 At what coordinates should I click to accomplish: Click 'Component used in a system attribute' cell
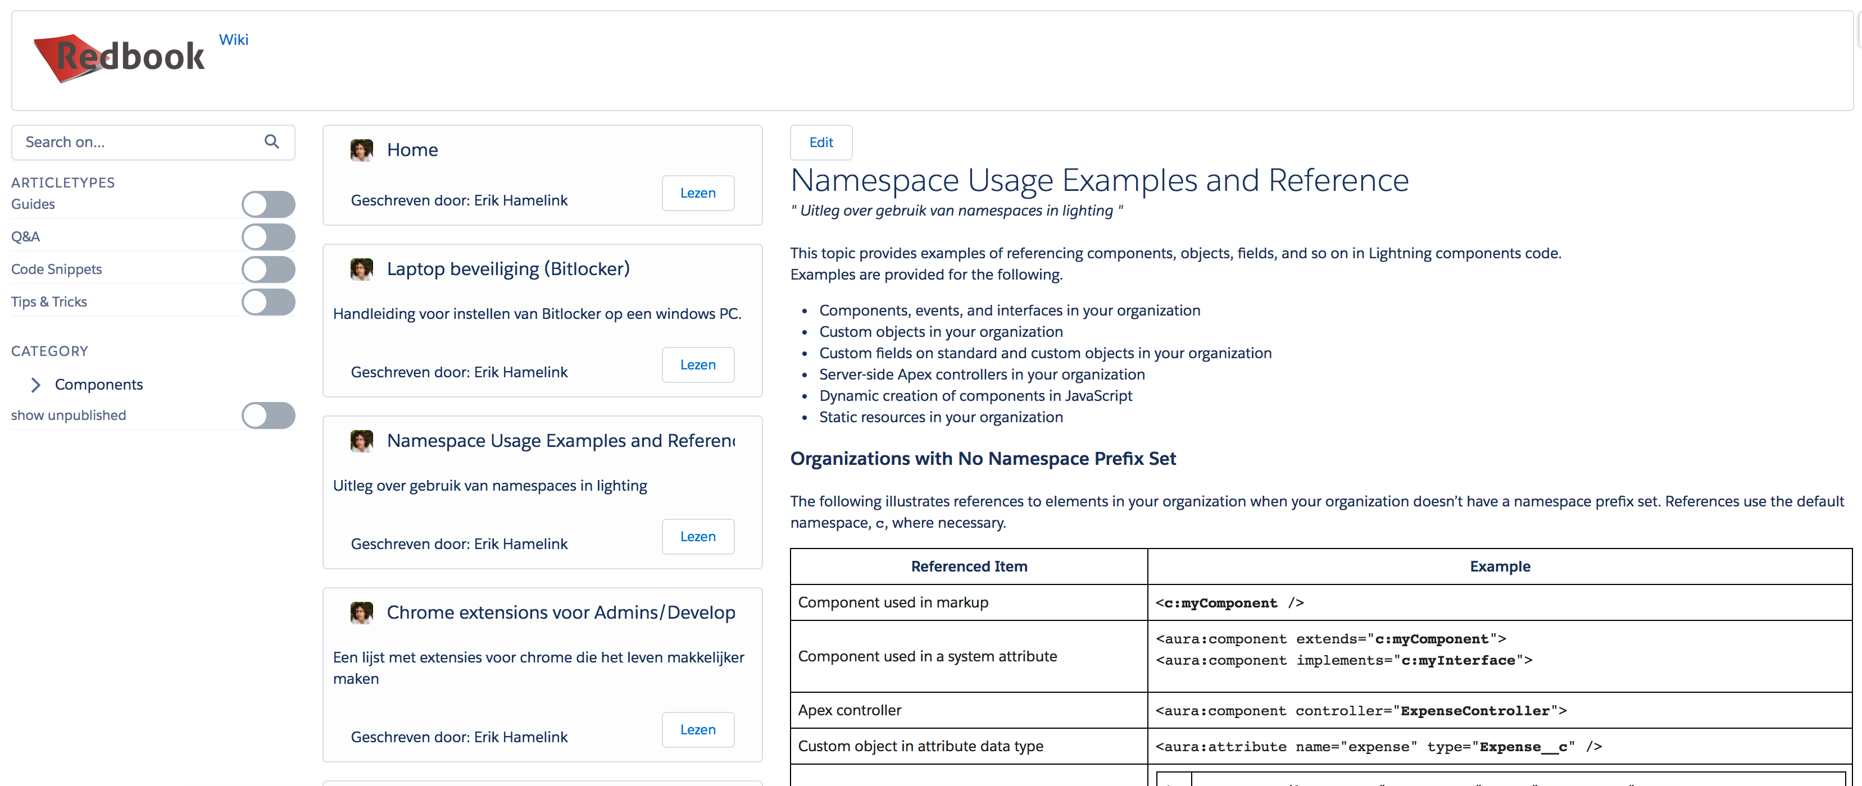point(969,656)
